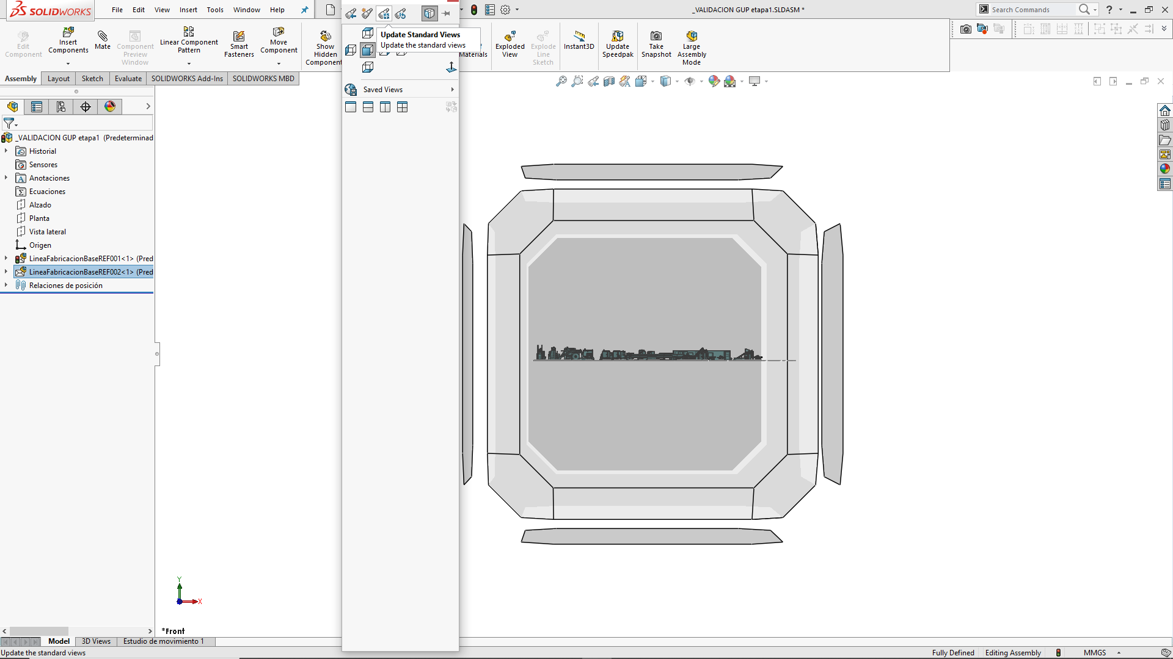The height and width of the screenshot is (659, 1173).
Task: Open the Hide/Show Items eye dropdown arrow
Action: pyautogui.click(x=701, y=81)
